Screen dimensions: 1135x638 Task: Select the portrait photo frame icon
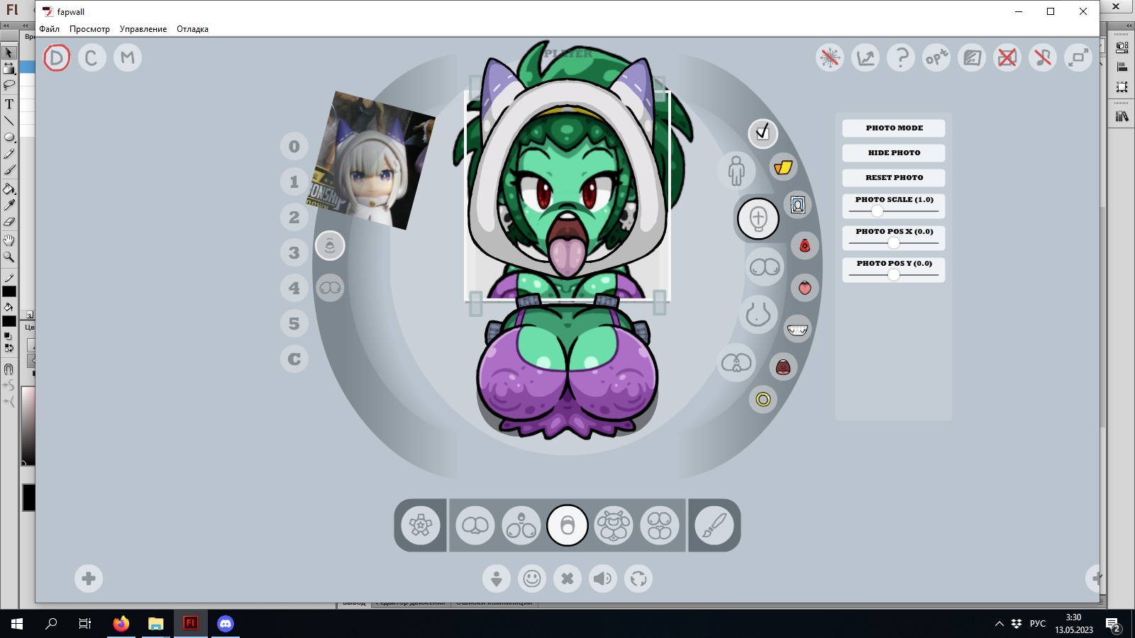click(798, 206)
